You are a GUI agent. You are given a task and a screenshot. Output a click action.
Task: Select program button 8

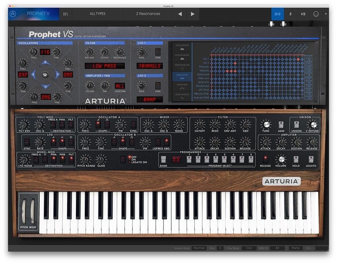tap(251, 159)
